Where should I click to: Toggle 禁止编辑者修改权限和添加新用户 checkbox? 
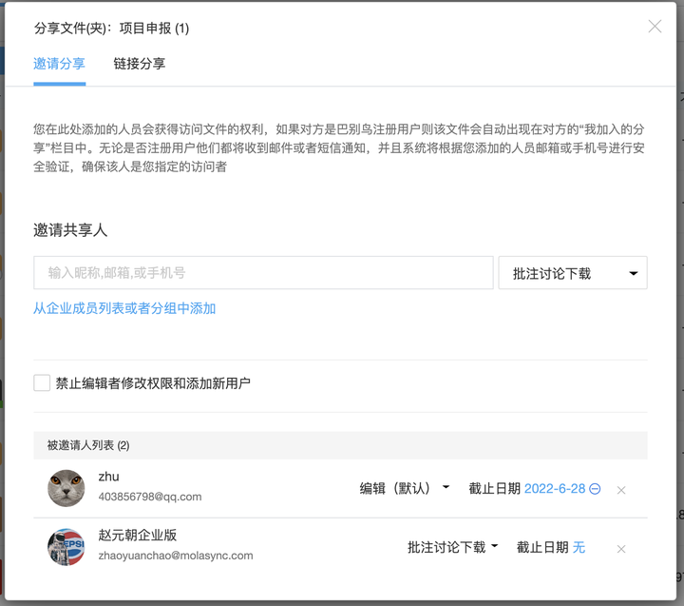click(x=42, y=383)
